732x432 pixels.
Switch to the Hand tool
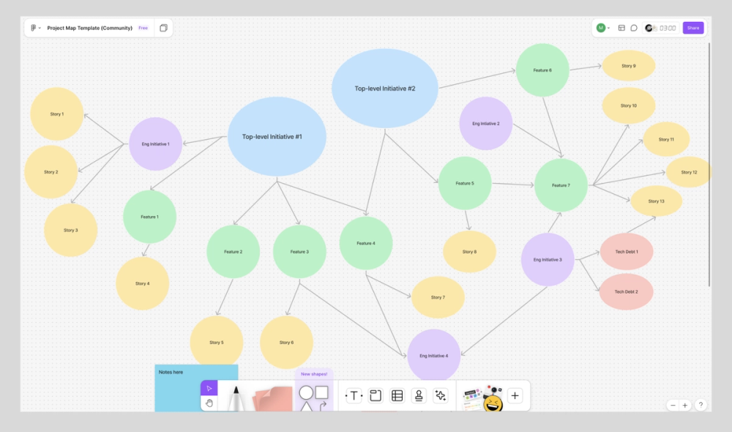click(x=209, y=403)
